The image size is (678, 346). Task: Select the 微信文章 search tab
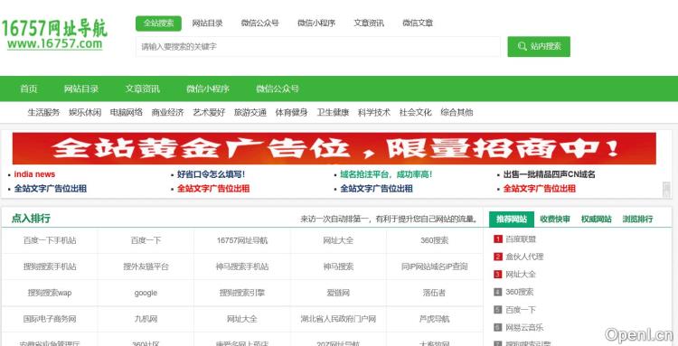418,23
